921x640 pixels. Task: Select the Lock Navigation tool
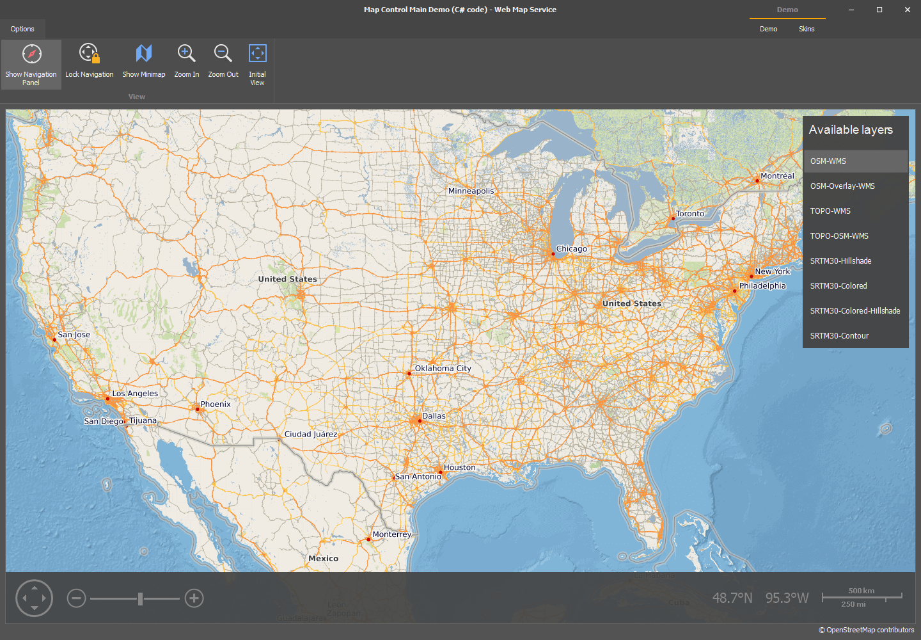tap(89, 53)
